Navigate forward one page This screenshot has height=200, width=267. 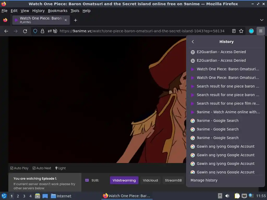click(x=16, y=31)
